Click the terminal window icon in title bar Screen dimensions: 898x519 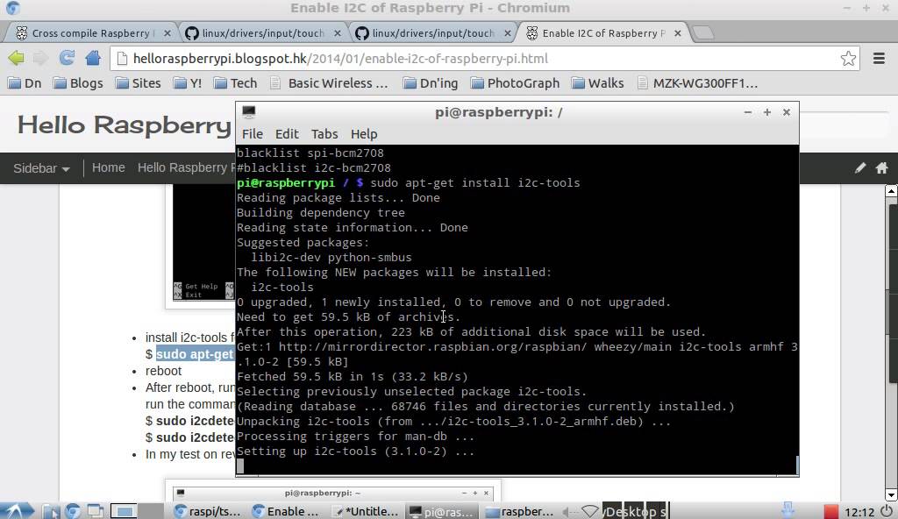click(x=248, y=111)
